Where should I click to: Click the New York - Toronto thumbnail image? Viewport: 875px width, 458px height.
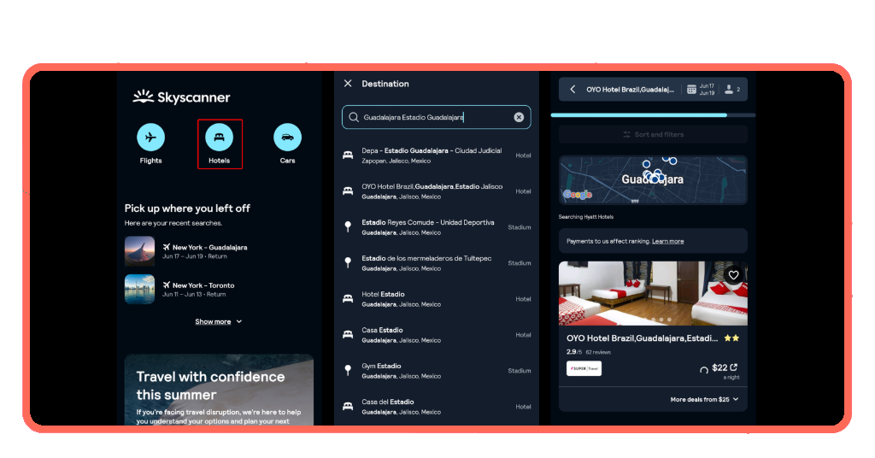(139, 289)
